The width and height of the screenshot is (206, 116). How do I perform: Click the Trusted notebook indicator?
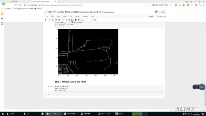(151, 16)
